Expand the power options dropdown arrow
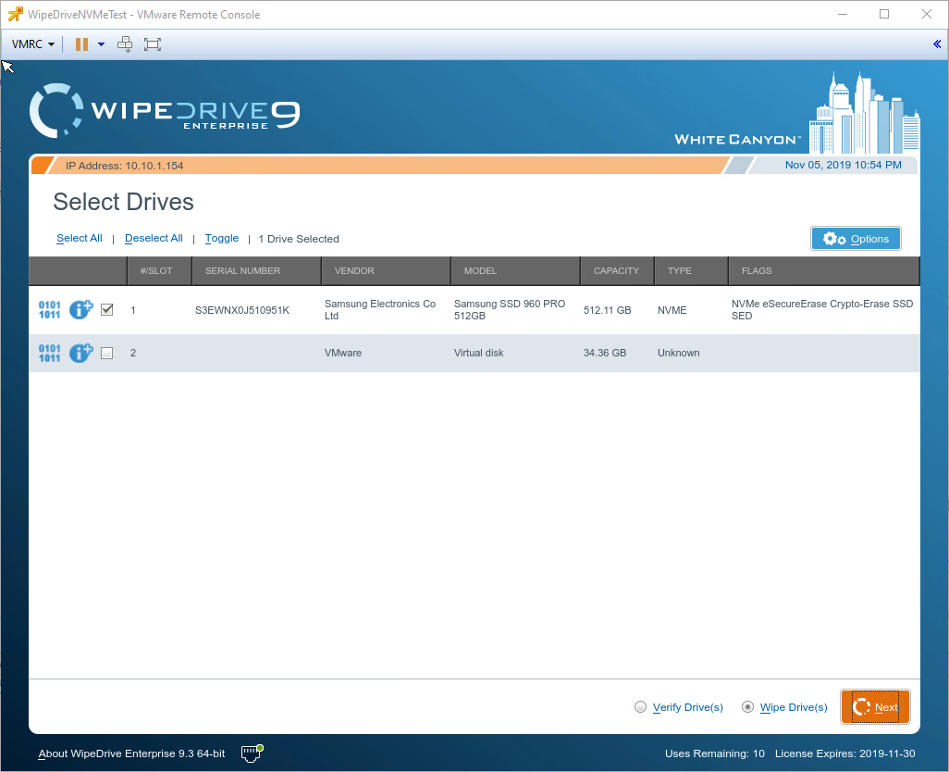Viewport: 949px width, 772px height. coord(101,44)
